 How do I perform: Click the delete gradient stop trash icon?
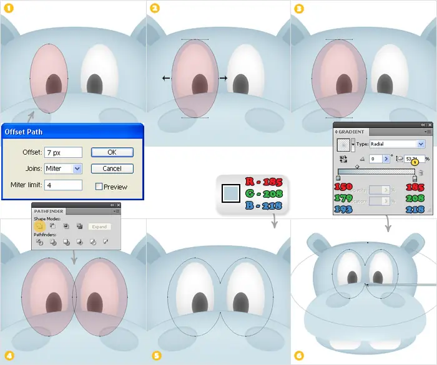point(421,173)
